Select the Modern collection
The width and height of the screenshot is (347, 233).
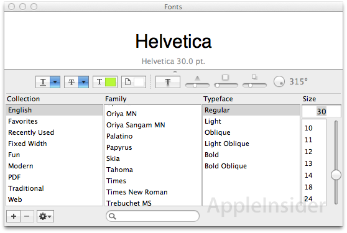pyautogui.click(x=55, y=166)
